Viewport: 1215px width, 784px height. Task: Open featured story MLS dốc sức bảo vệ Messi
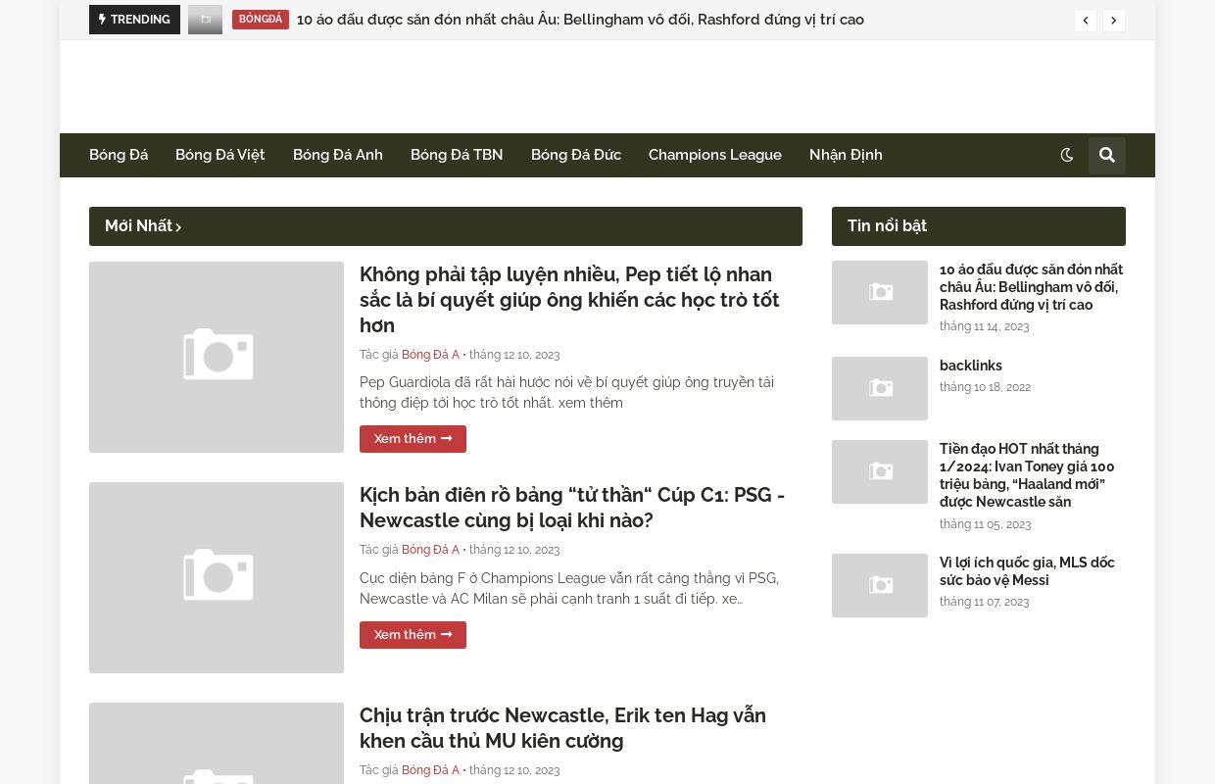pos(1027,571)
